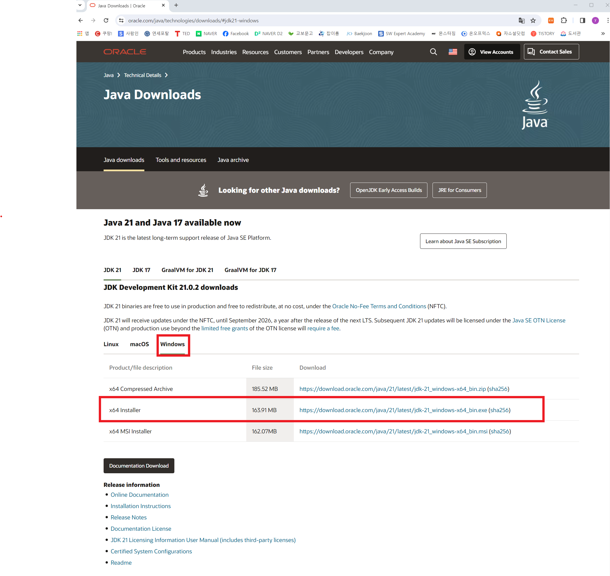Open the US flag country selector
The height and width of the screenshot is (576, 610).
[x=453, y=52]
